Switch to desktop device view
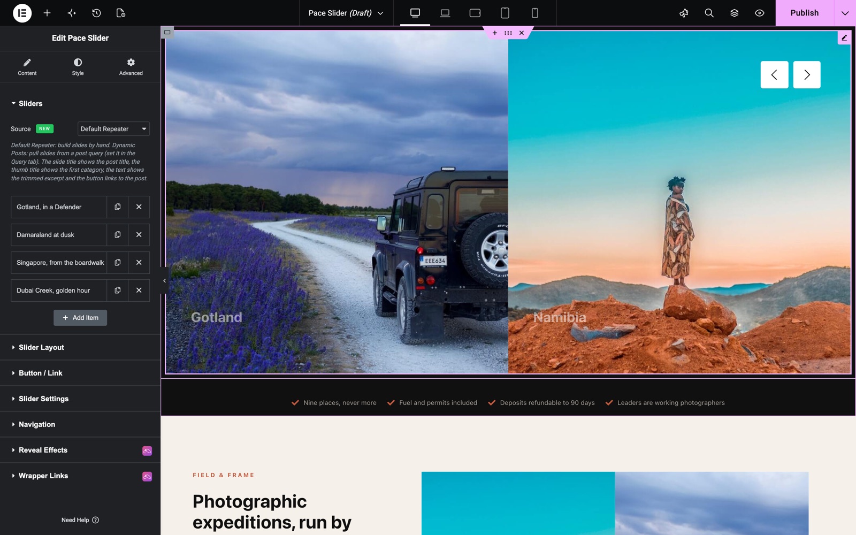This screenshot has height=535, width=856. tap(415, 13)
